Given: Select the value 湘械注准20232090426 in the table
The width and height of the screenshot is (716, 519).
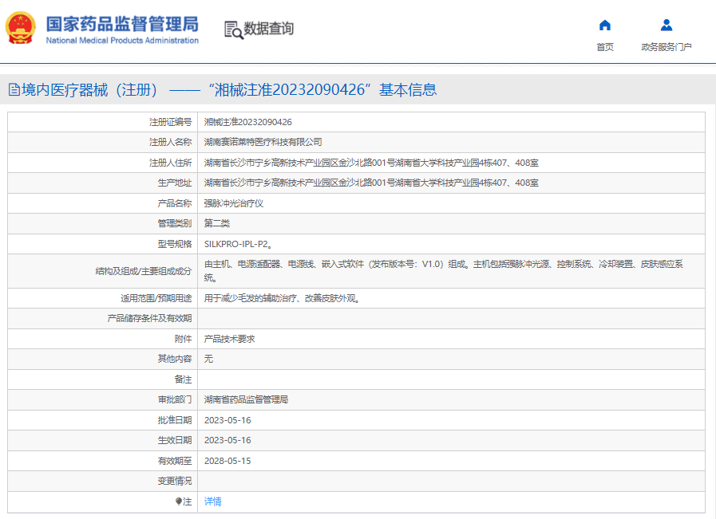Looking at the screenshot, I should (248, 122).
